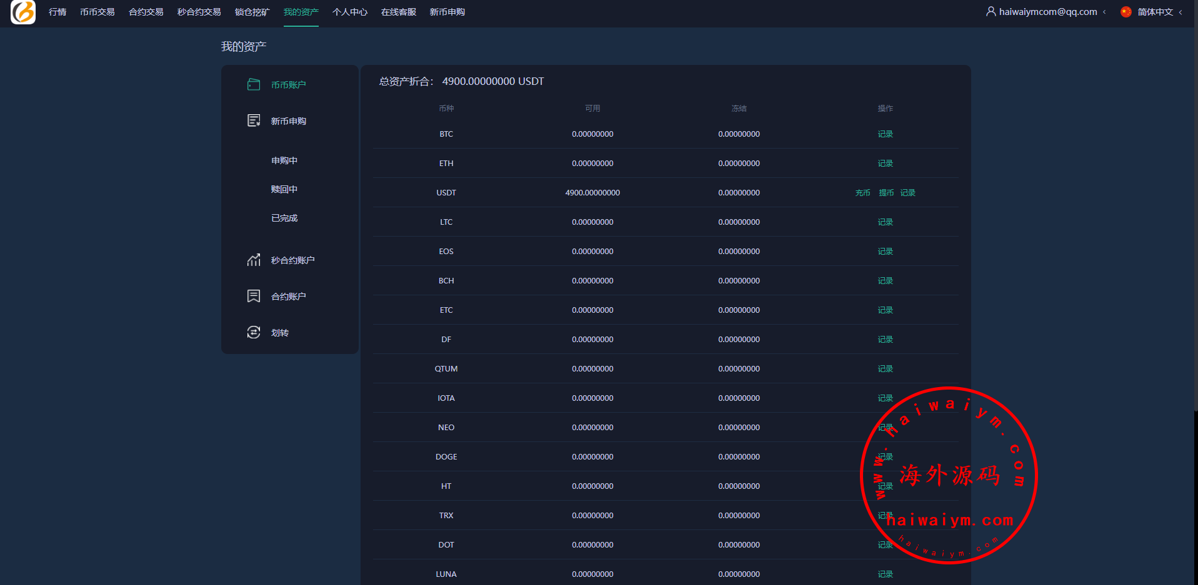The width and height of the screenshot is (1198, 585).
Task: Click 提币 link for USDT
Action: click(x=886, y=193)
